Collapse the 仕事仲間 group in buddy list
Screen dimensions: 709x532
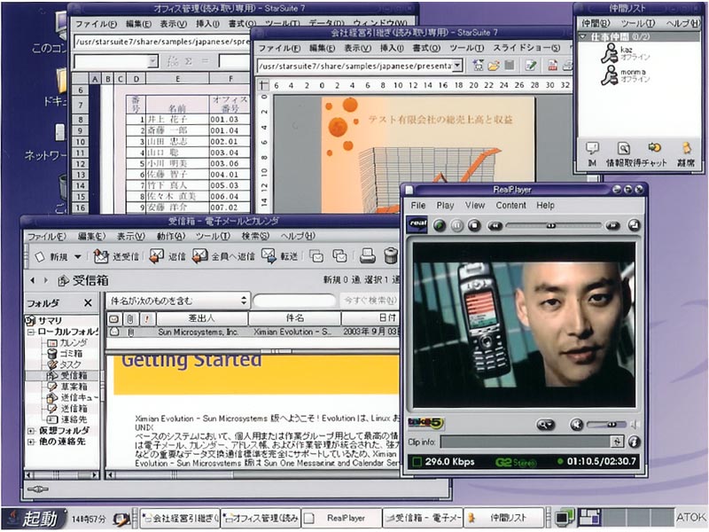(583, 36)
